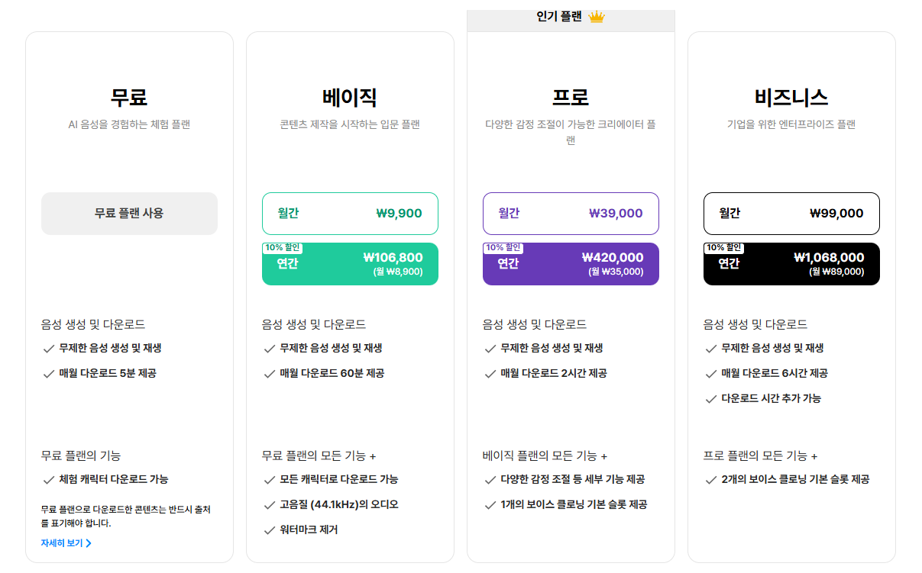Select the 베이직 yearly ₩106,800 option
The image size is (922, 573).
pyautogui.click(x=350, y=264)
